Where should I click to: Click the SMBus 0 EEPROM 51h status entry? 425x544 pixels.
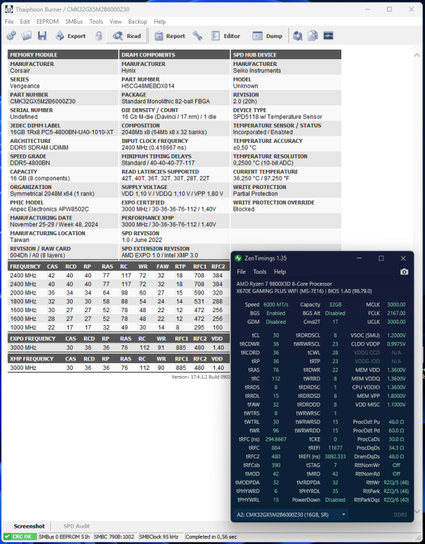65,537
